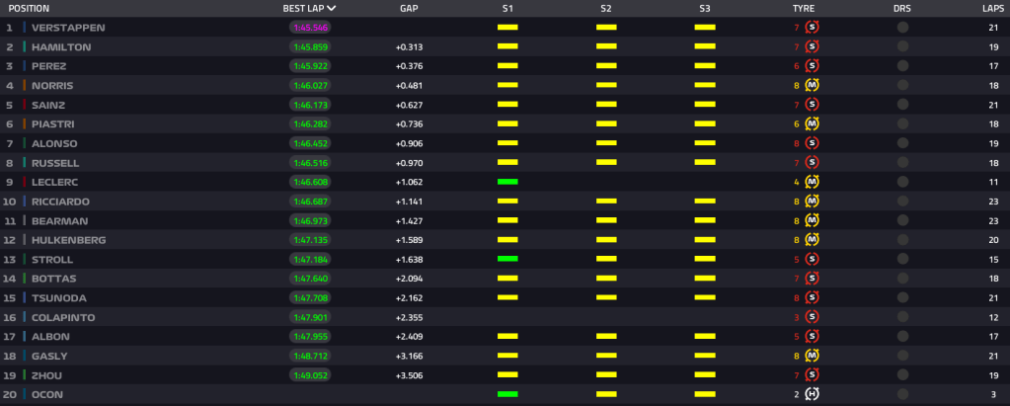Click Ocon's DRS indicator dot

pos(902,394)
